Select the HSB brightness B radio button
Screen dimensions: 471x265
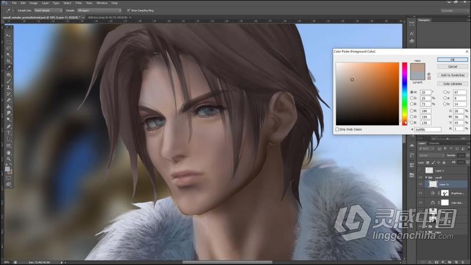click(412, 104)
